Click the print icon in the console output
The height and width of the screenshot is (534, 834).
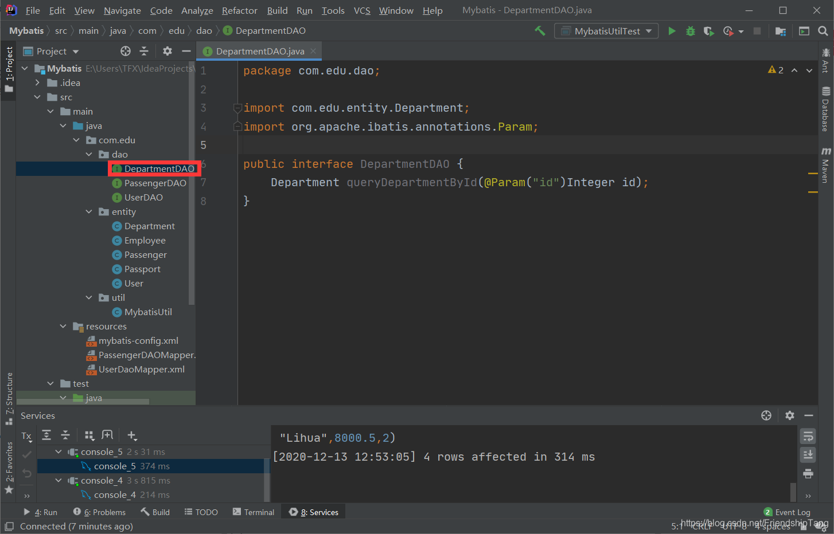click(808, 473)
